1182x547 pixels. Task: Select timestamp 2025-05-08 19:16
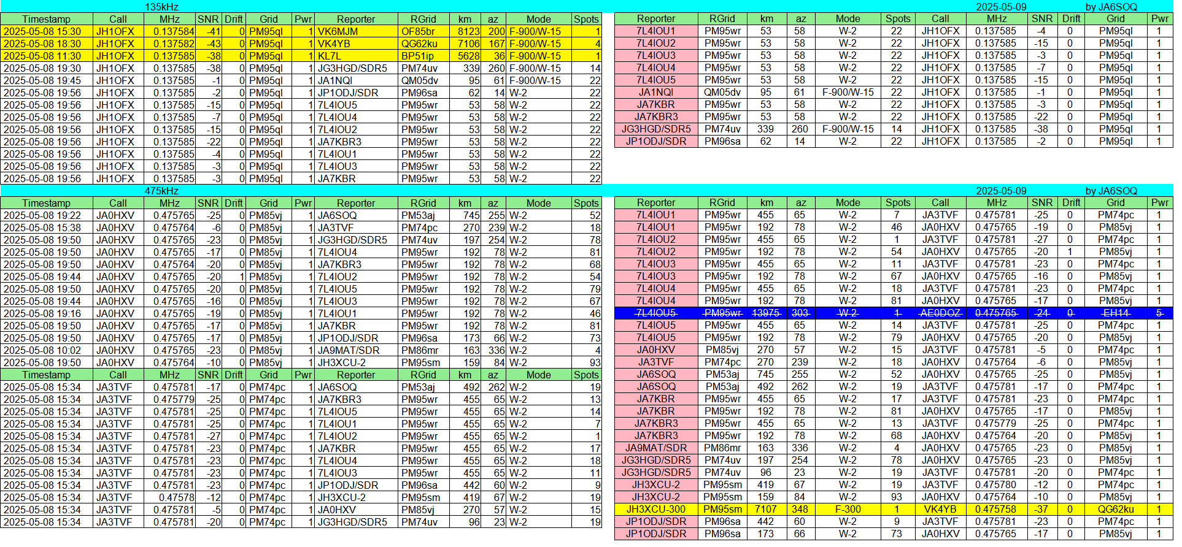click(47, 313)
